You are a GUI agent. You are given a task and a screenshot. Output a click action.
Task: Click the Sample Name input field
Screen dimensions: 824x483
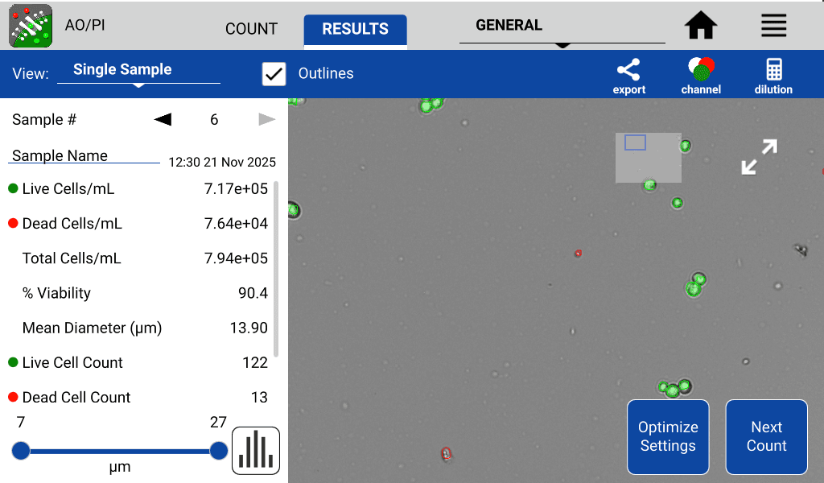point(84,156)
